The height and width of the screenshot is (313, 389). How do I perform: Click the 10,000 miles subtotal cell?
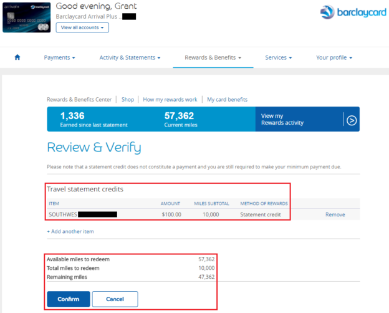click(211, 214)
